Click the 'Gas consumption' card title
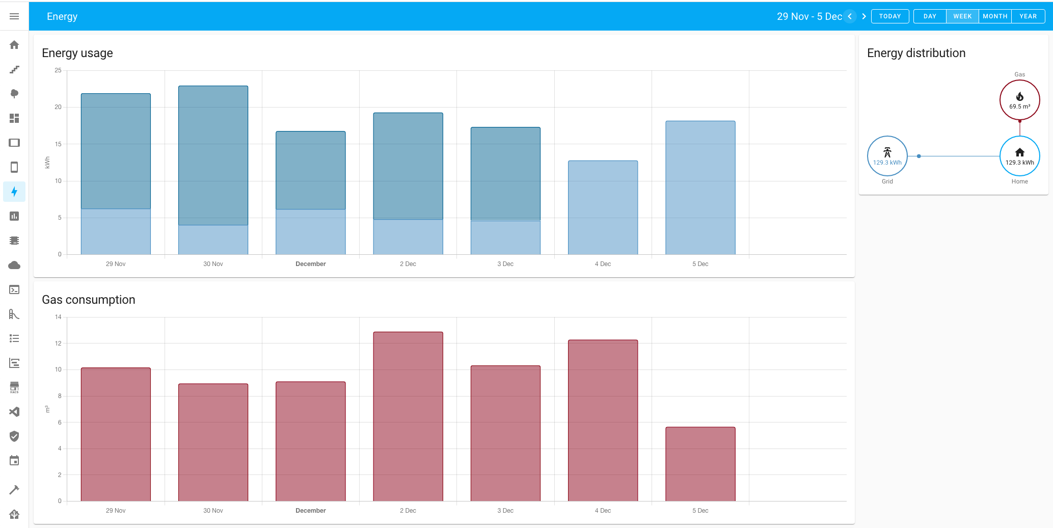The height and width of the screenshot is (528, 1053). coord(89,300)
